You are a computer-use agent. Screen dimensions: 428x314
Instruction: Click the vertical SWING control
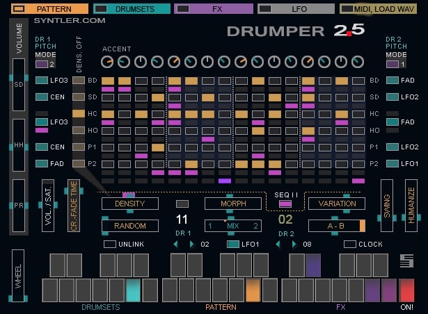387,206
